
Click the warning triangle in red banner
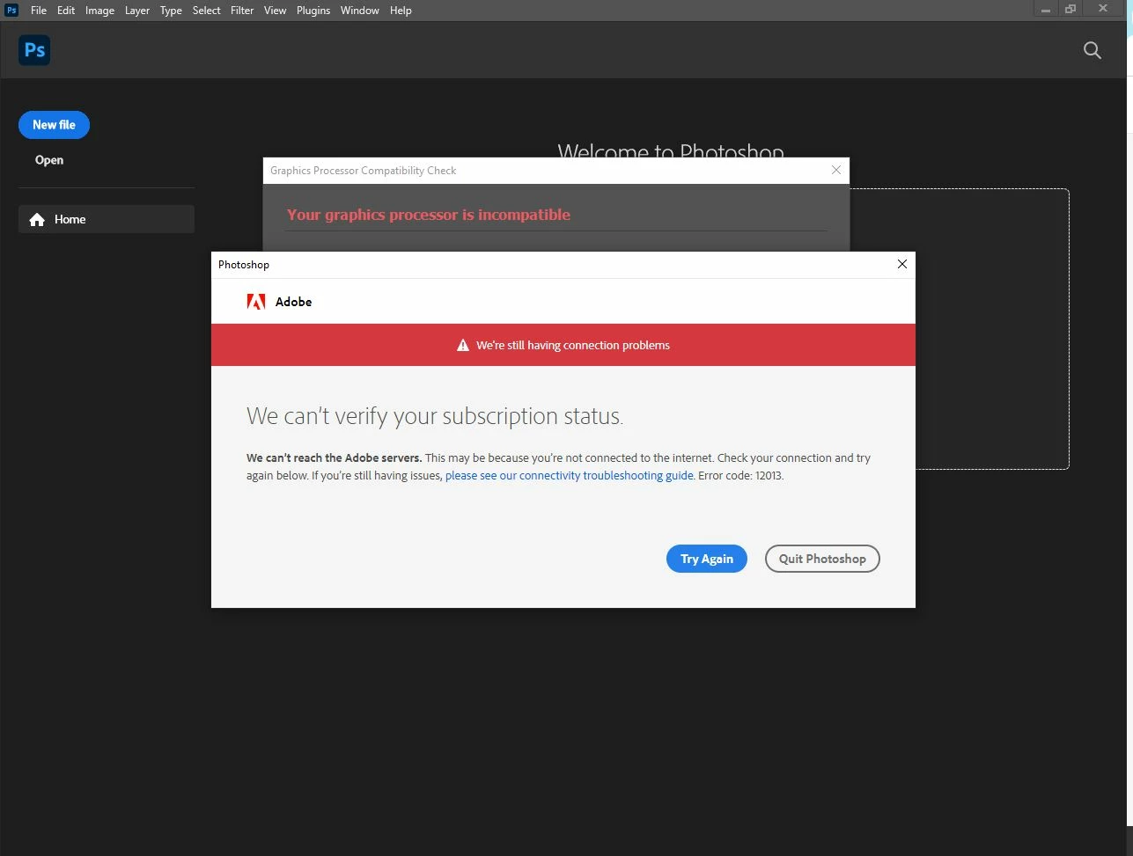(x=463, y=346)
